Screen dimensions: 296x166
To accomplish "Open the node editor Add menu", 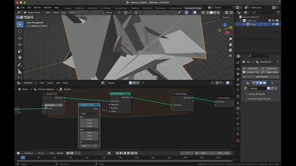I will pos(58,83).
